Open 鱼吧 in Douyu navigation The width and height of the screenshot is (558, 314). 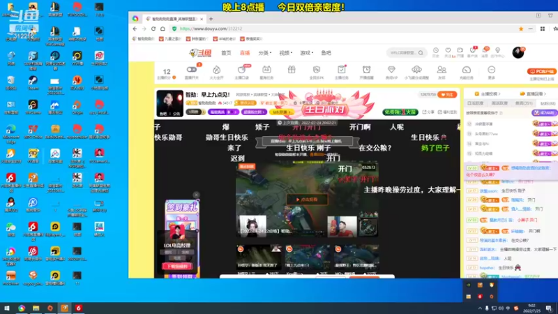tap(326, 53)
